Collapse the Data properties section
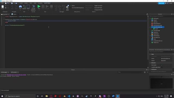The height and width of the screenshot is (98, 174). (150, 54)
